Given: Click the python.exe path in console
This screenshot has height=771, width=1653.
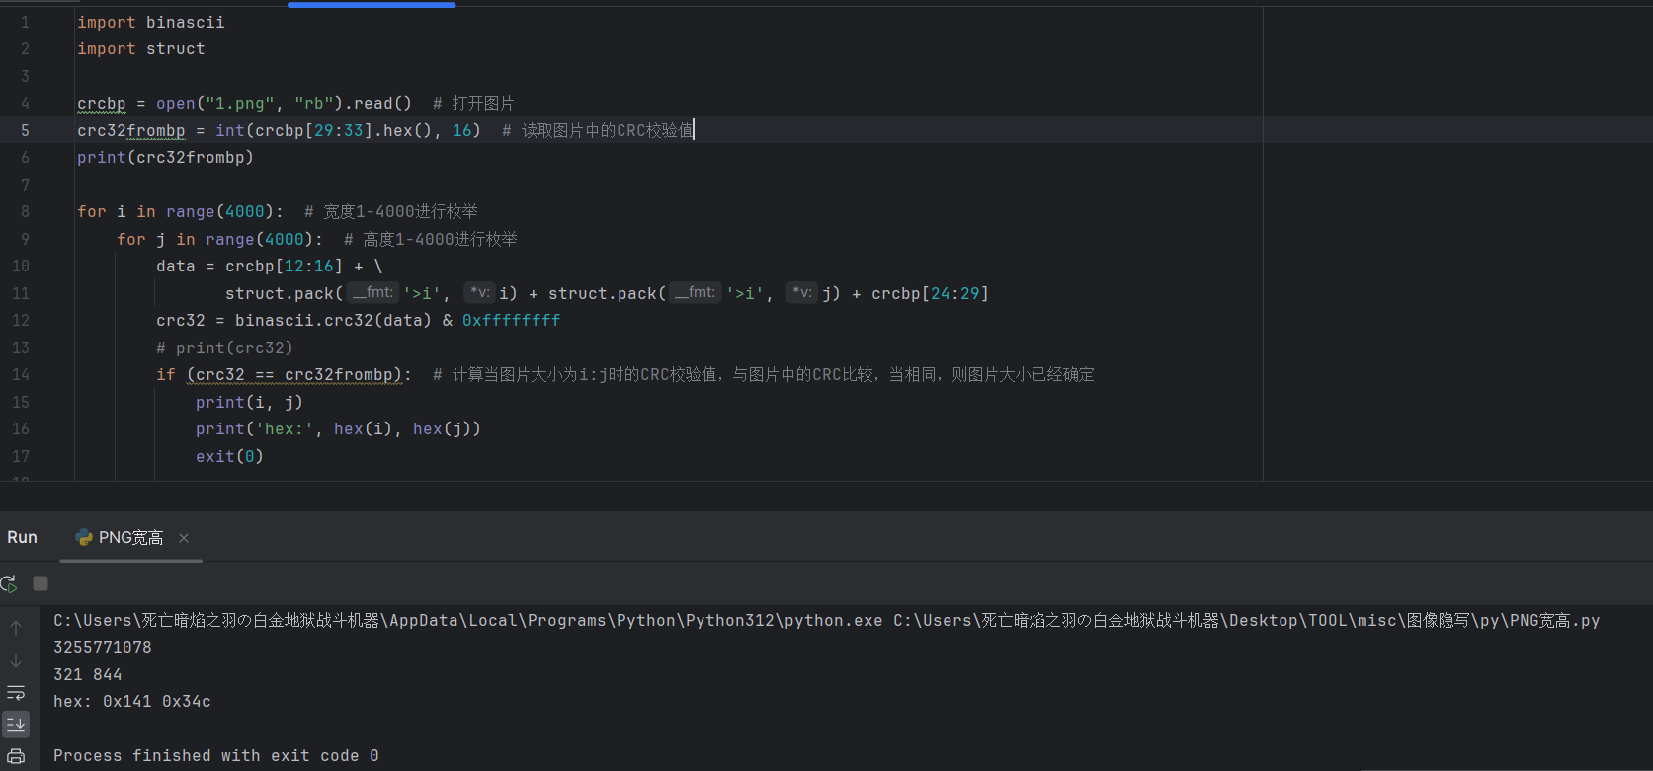Looking at the screenshot, I should click(x=468, y=620).
